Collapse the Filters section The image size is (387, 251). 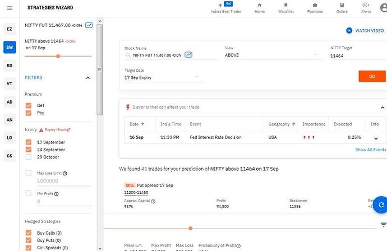pos(87,78)
